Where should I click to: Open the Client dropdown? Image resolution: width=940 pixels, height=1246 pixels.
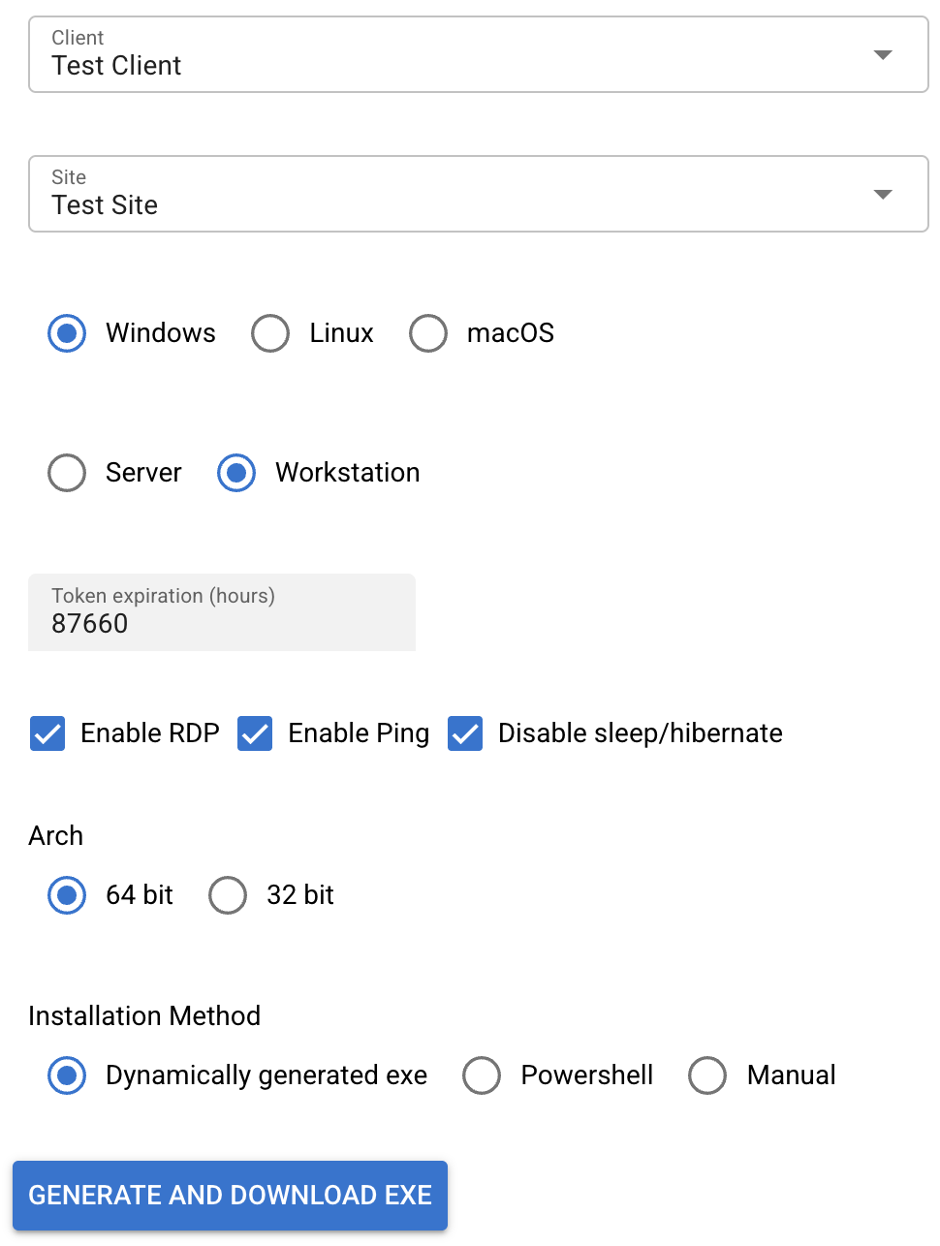[x=478, y=55]
